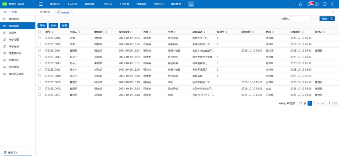Click the 派单 button

(x=53, y=26)
